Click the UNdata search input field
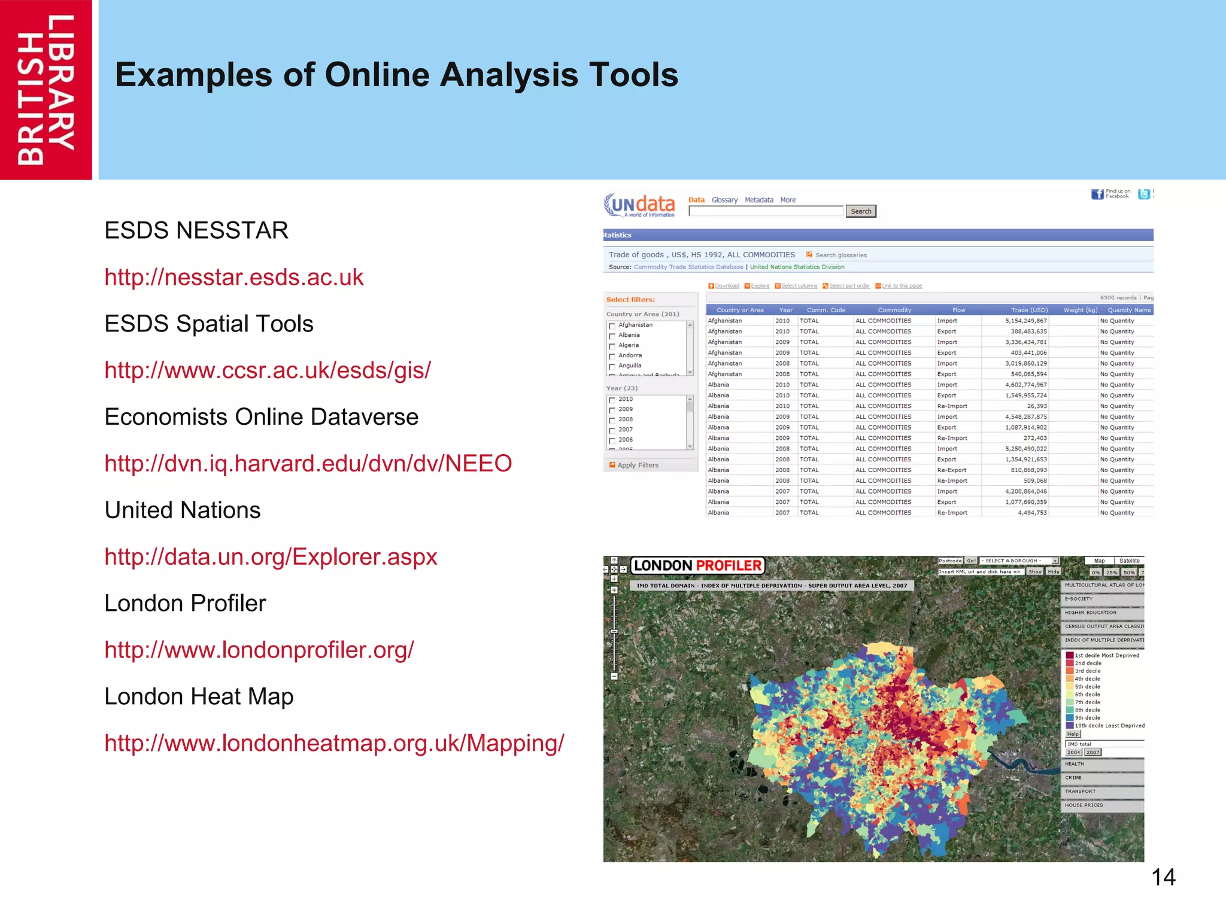This screenshot has width=1226, height=919. point(766,211)
